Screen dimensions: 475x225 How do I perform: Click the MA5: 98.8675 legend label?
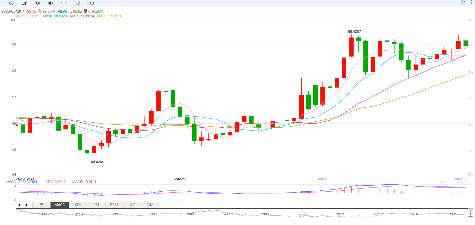27,16
